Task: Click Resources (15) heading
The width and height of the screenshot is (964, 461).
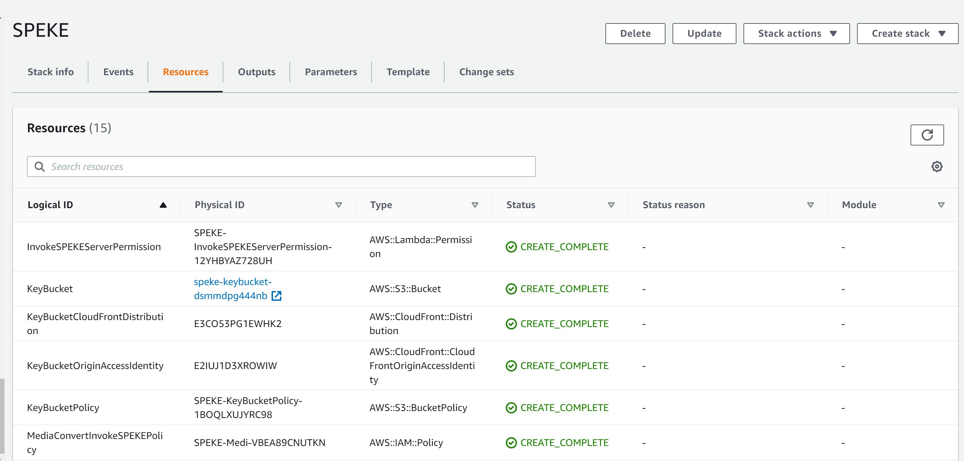Action: click(x=69, y=128)
